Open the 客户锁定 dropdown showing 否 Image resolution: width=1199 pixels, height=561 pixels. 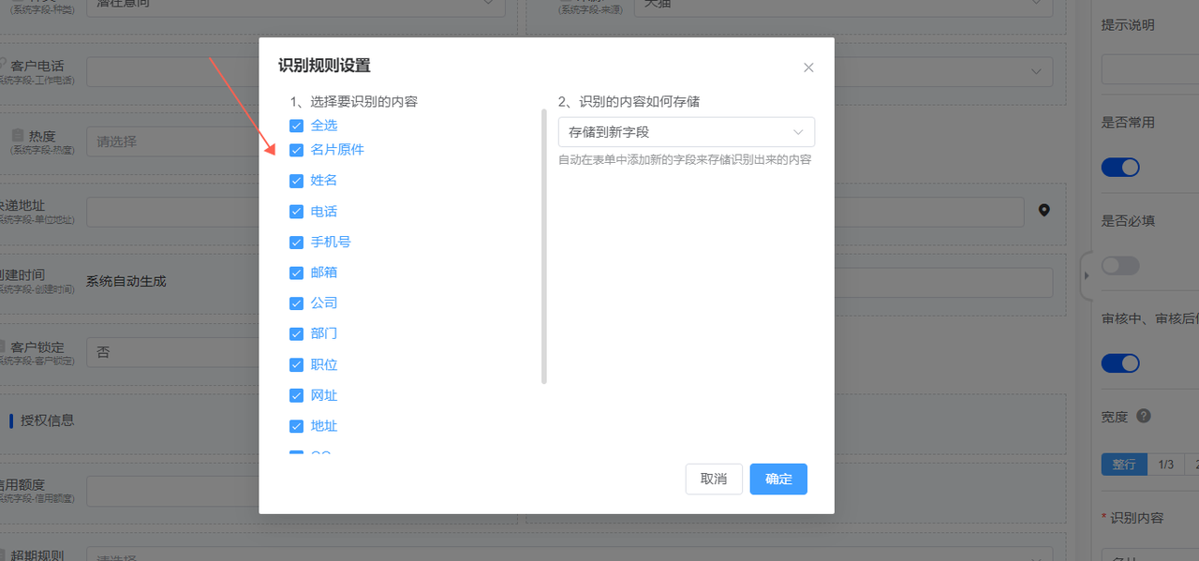pos(173,352)
